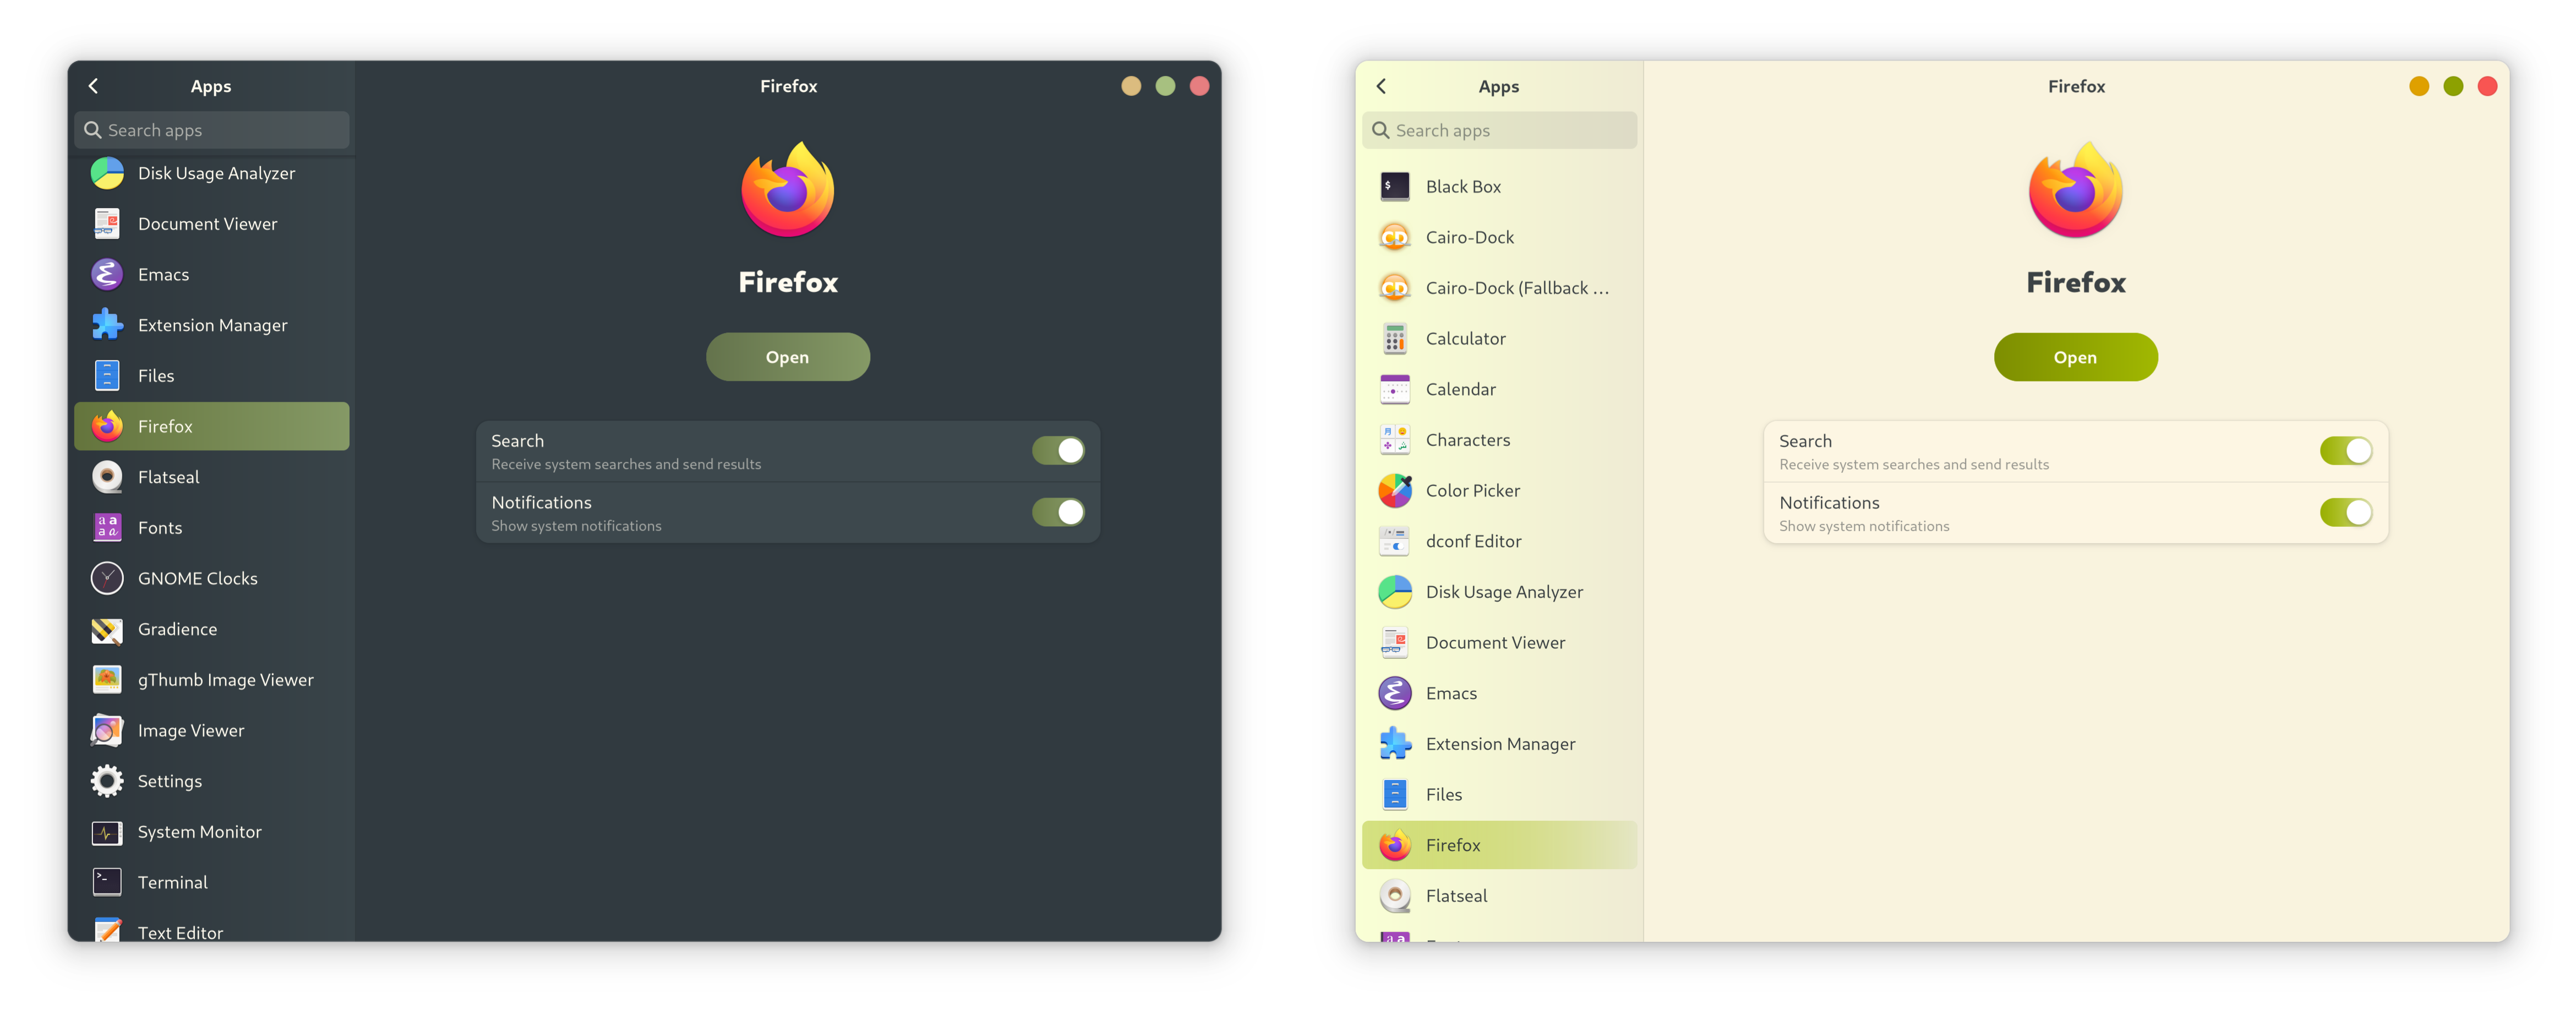Open GNOME Clocks icon in dark window

tap(107, 578)
